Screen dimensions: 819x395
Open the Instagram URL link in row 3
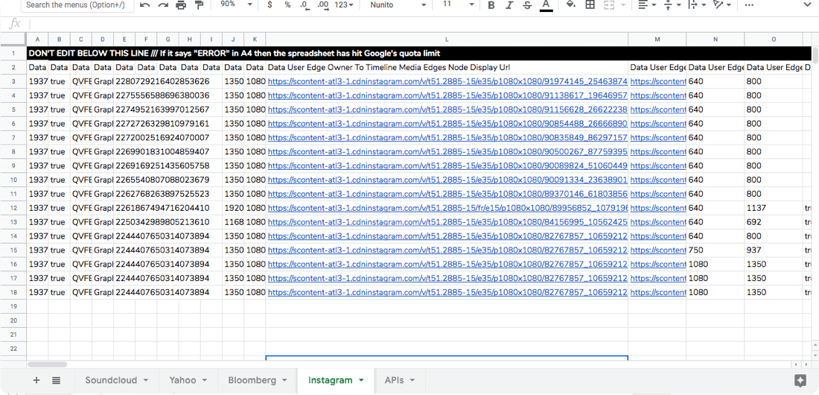447,81
